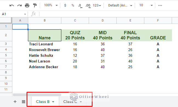
Task: Format as percent icon
Action: pyautogui.click(x=73, y=5)
